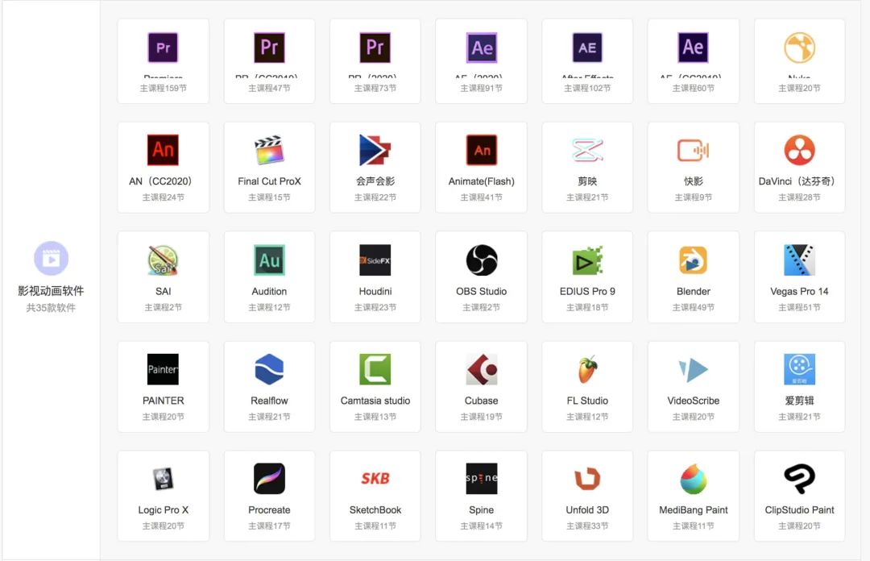870x561 pixels.
Task: Select the OBS Studio name label
Action: click(x=482, y=291)
